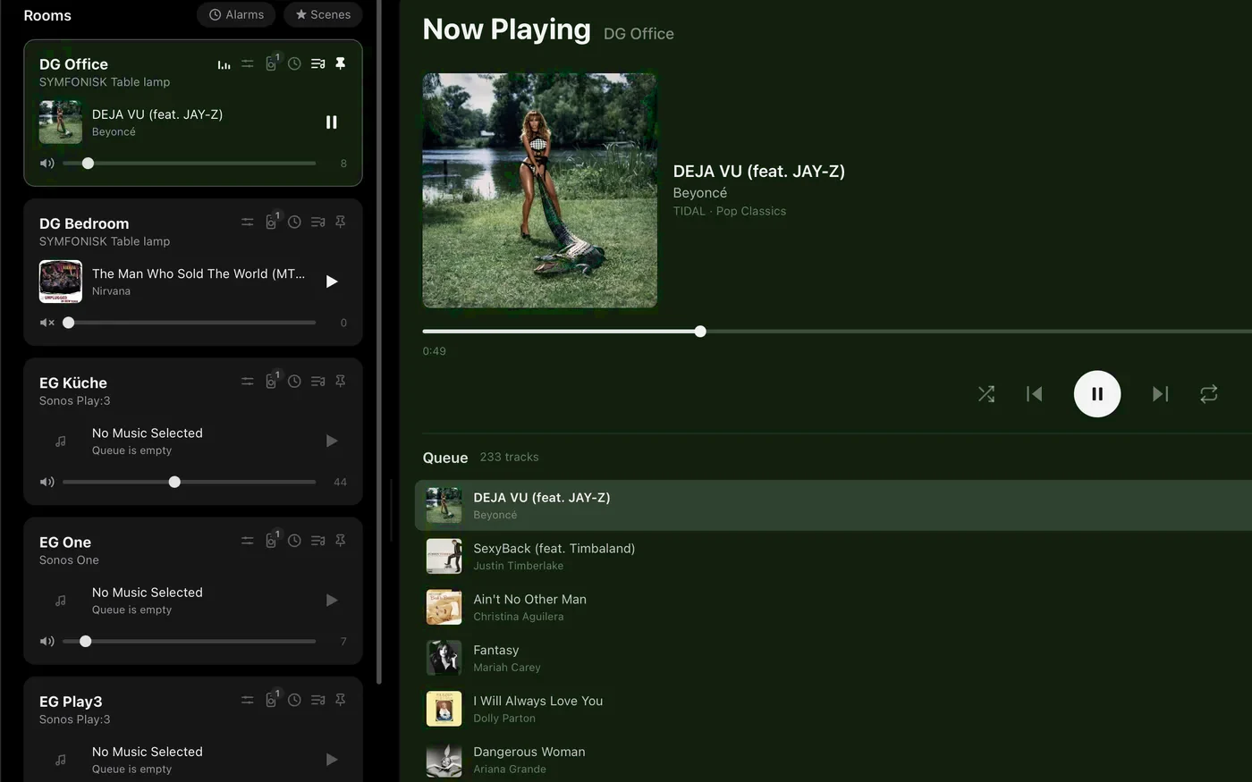Open EQ sliders settings for DG Office
1252x782 pixels.
[247, 63]
